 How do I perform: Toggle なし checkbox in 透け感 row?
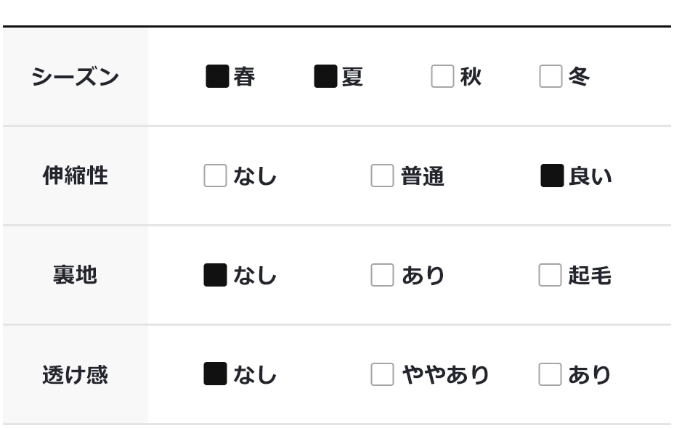[x=215, y=374]
